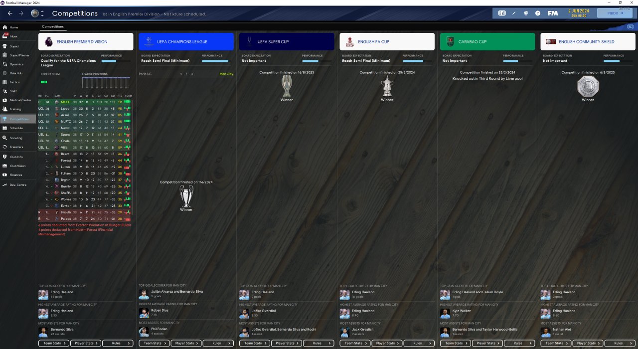Open Premier Division most assists Bernardo Silva
This screenshot has height=349, width=638.
pyautogui.click(x=63, y=330)
